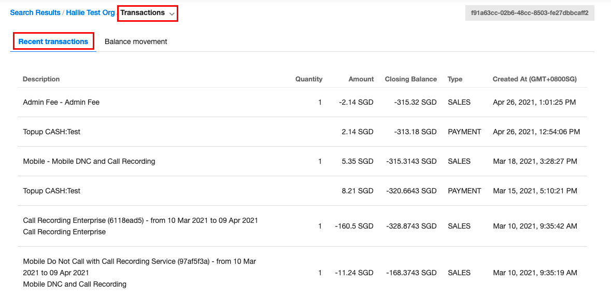
Task: Click the Type column header
Action: pyautogui.click(x=455, y=79)
